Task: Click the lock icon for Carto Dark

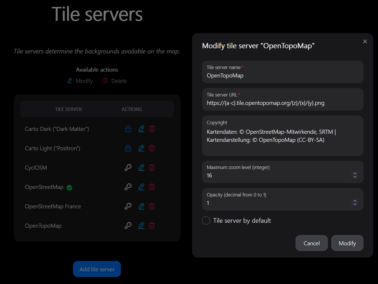Action: [x=128, y=129]
